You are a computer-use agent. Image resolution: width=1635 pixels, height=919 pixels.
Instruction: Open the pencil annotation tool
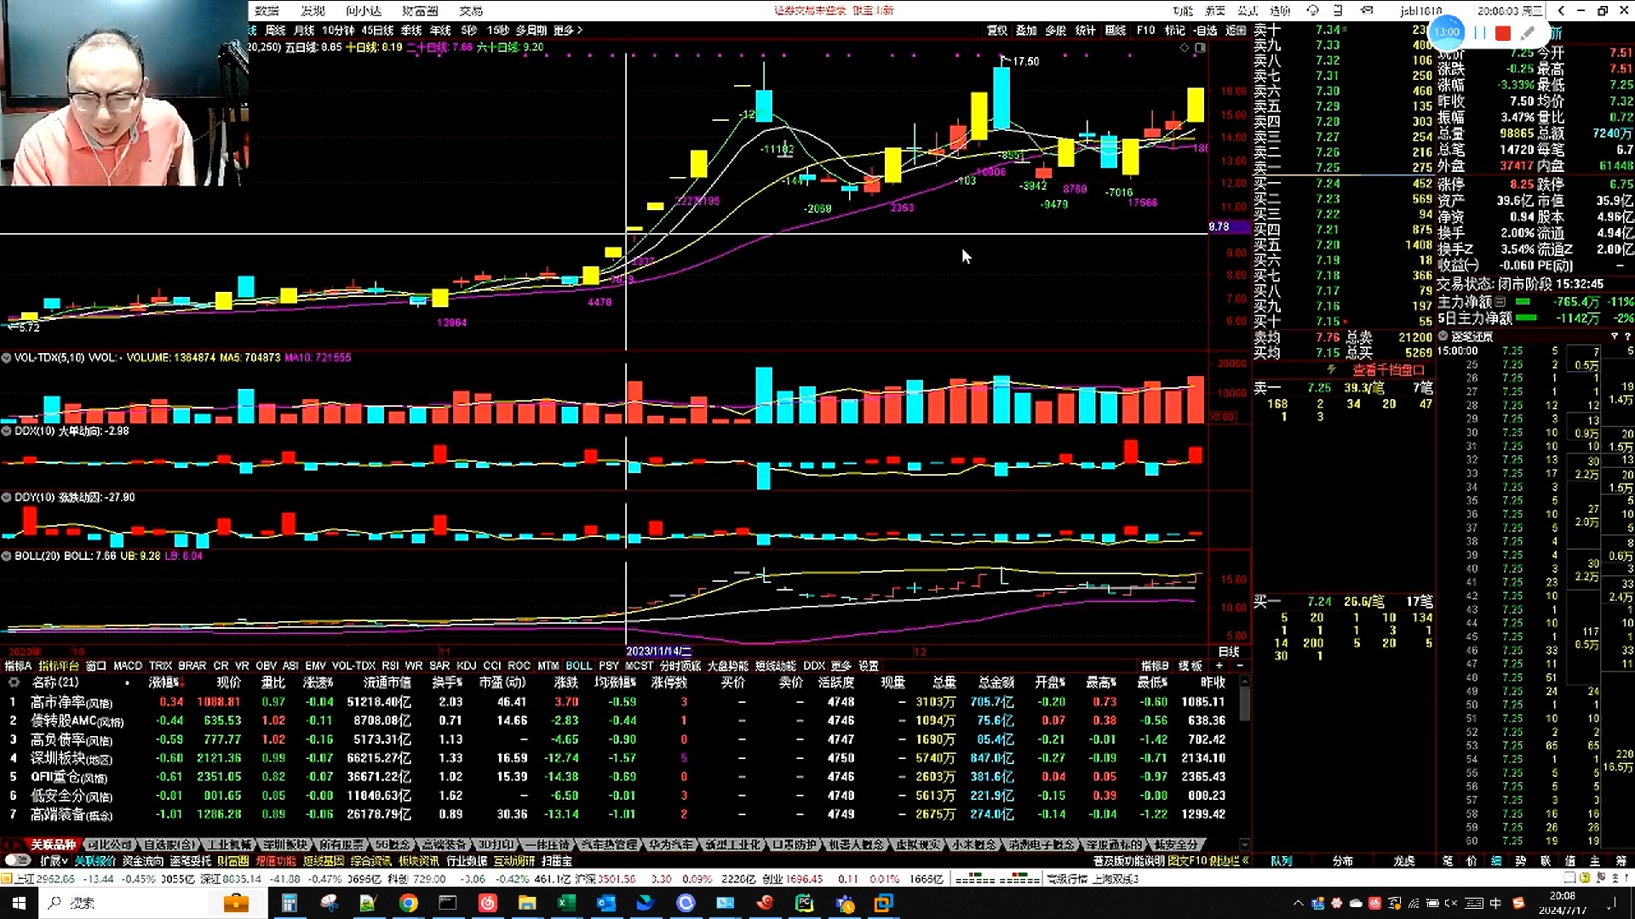click(1529, 33)
